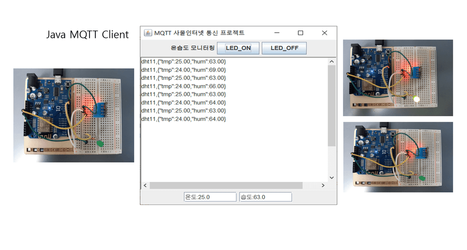The height and width of the screenshot is (250, 467).
Task: Click the first log line with hum 63.00
Action: pyautogui.click(x=183, y=62)
